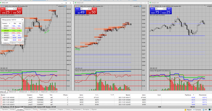Open the Новости tab in the toolbox
Viewport: 212px width, 111px height.
click(x=28, y=109)
